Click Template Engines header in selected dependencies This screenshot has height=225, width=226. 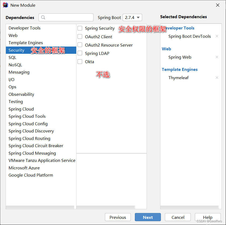(180, 70)
